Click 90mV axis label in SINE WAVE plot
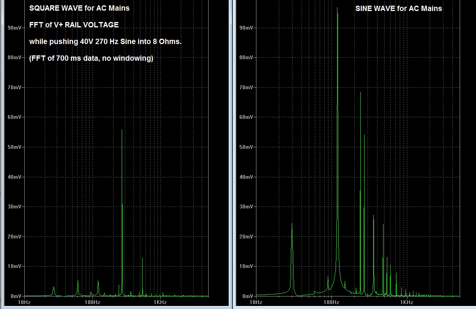This screenshot has width=476, height=309. (x=247, y=28)
